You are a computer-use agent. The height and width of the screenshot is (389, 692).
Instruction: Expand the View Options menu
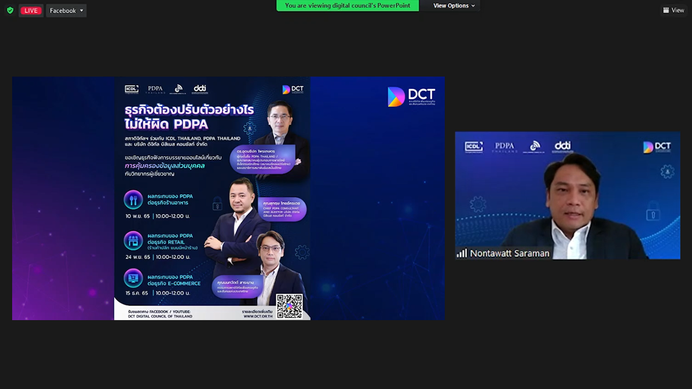click(454, 6)
